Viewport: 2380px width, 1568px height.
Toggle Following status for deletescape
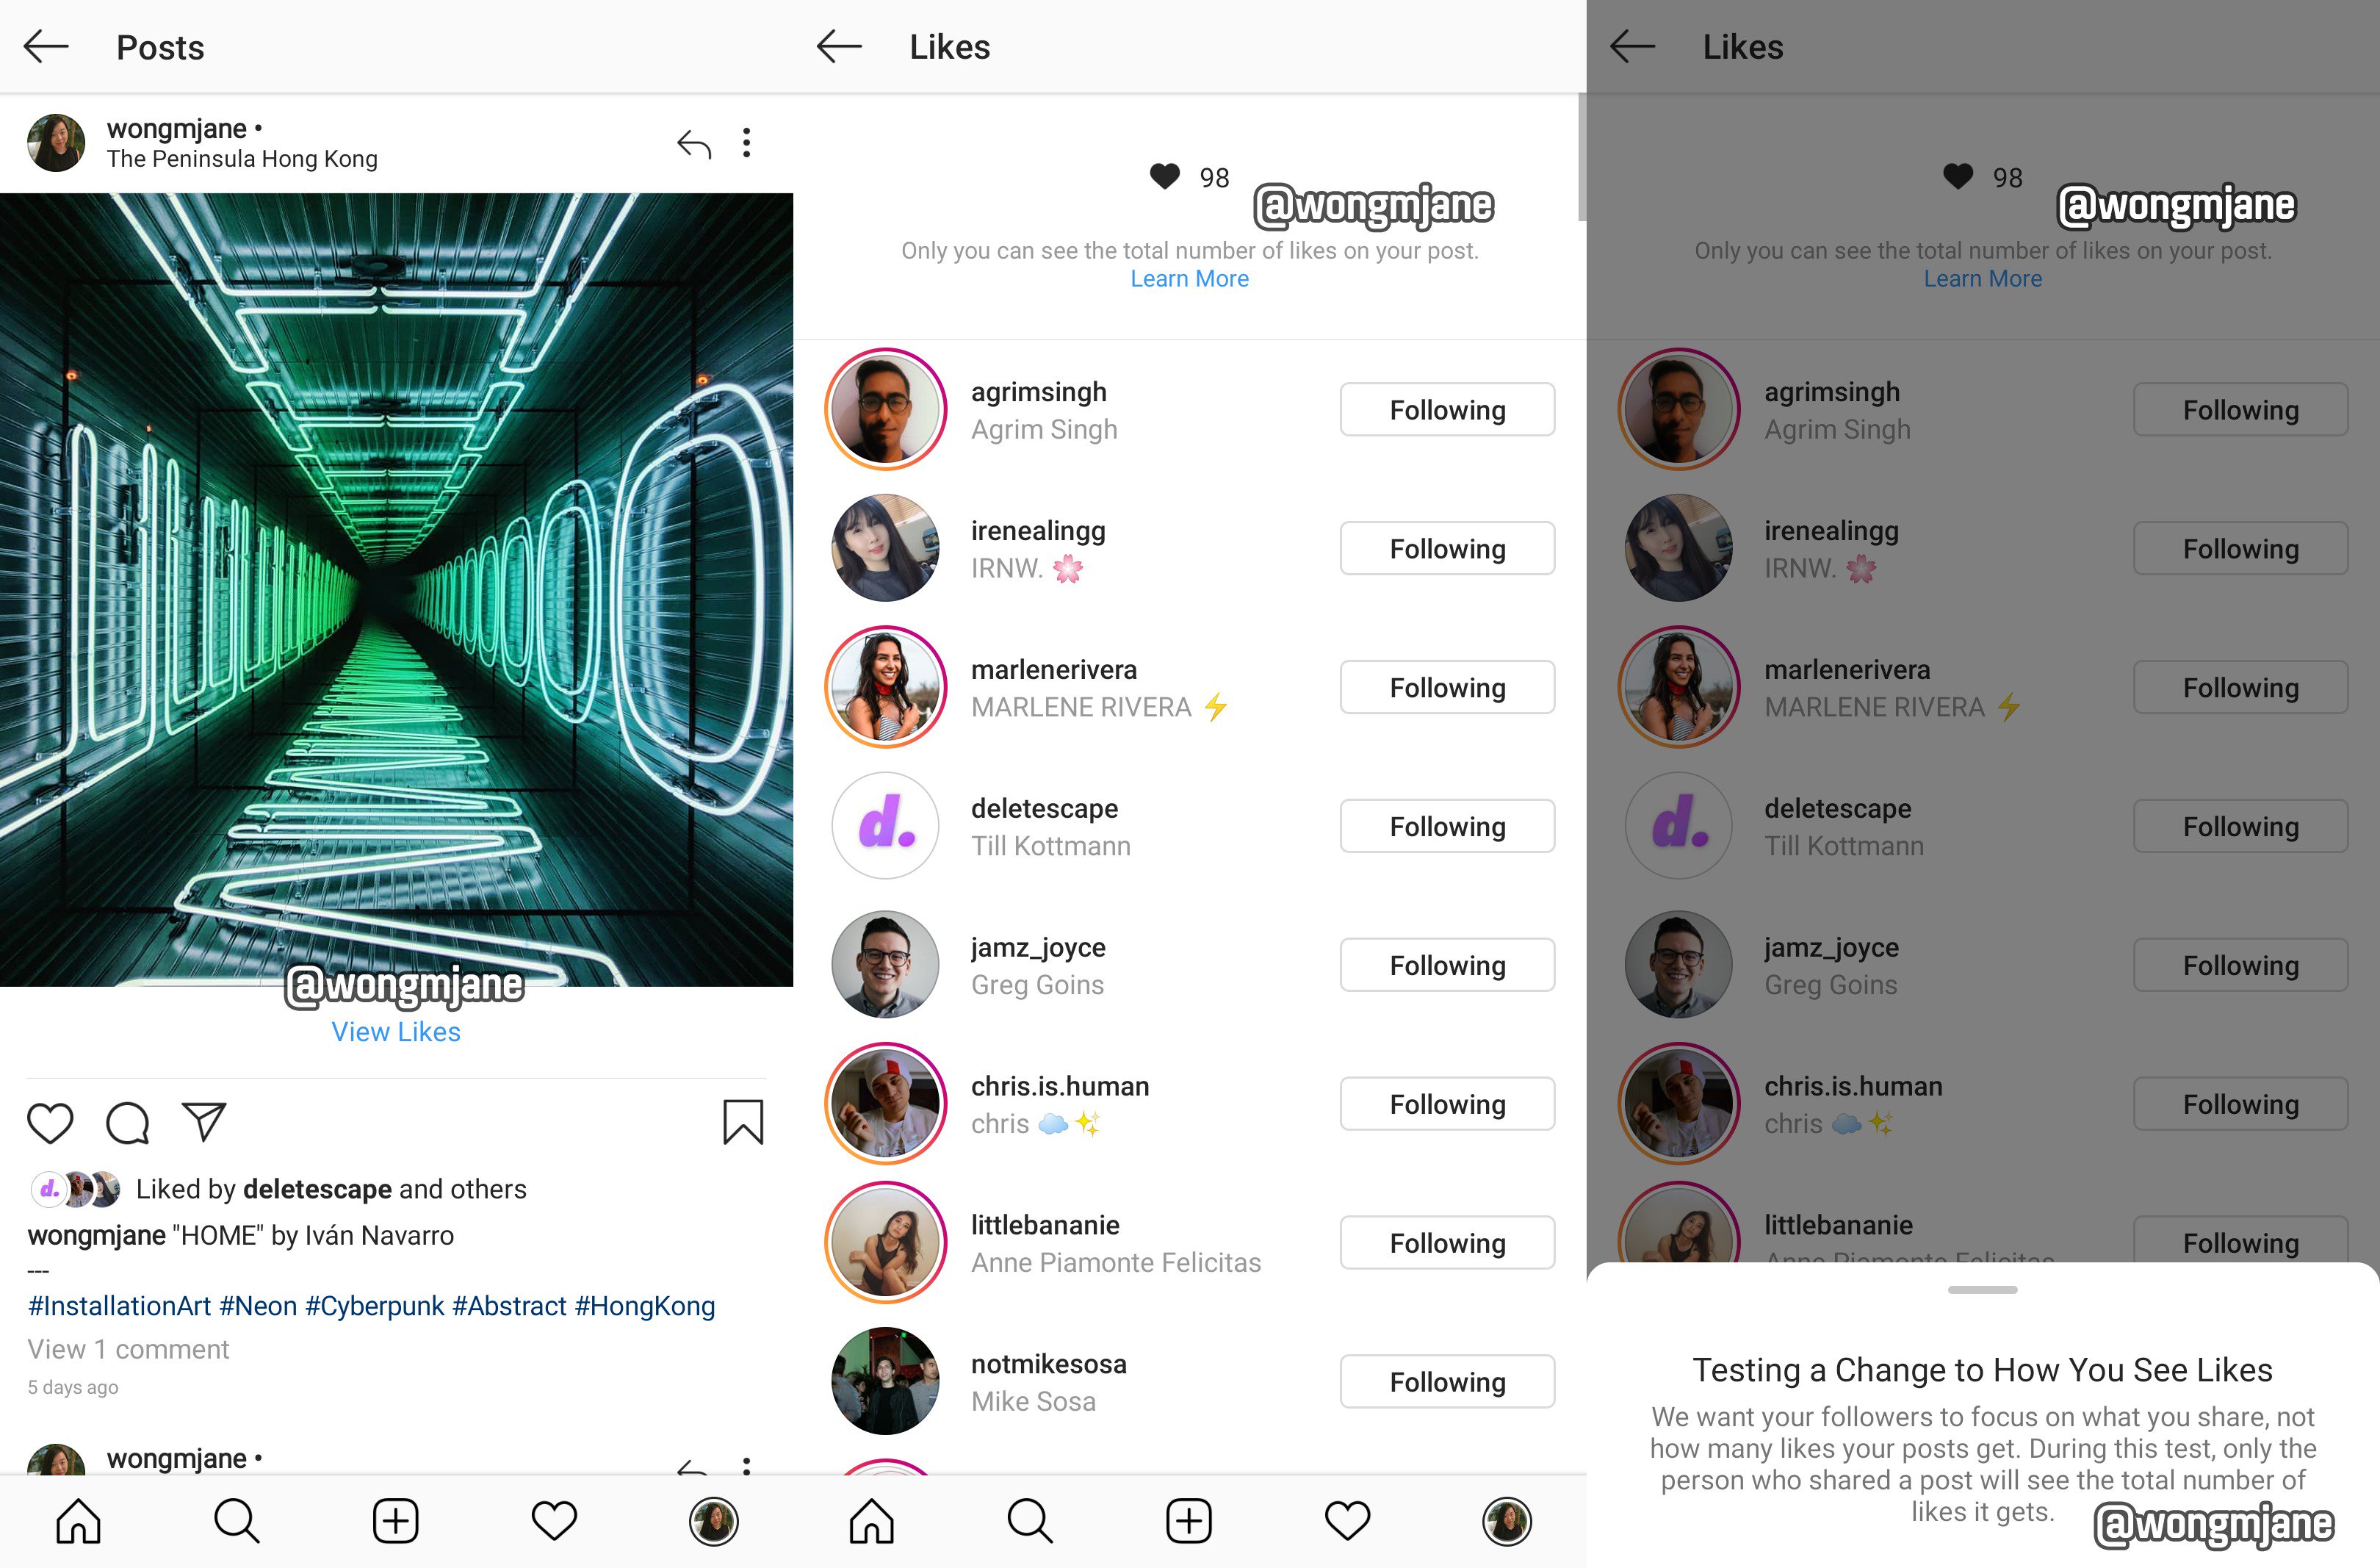point(1446,826)
